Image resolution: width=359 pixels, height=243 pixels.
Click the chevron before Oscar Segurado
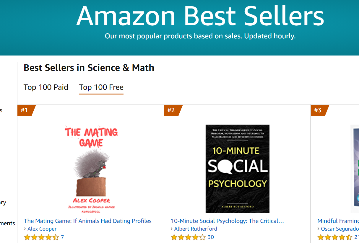click(319, 229)
